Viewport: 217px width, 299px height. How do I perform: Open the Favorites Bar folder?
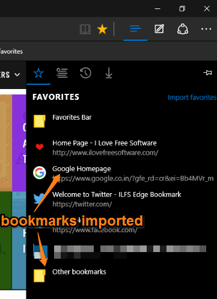tap(121, 121)
